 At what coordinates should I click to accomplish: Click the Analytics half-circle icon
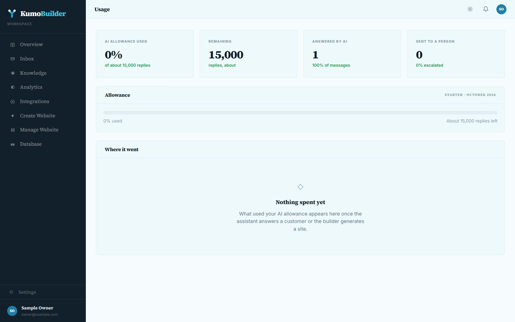click(13, 87)
